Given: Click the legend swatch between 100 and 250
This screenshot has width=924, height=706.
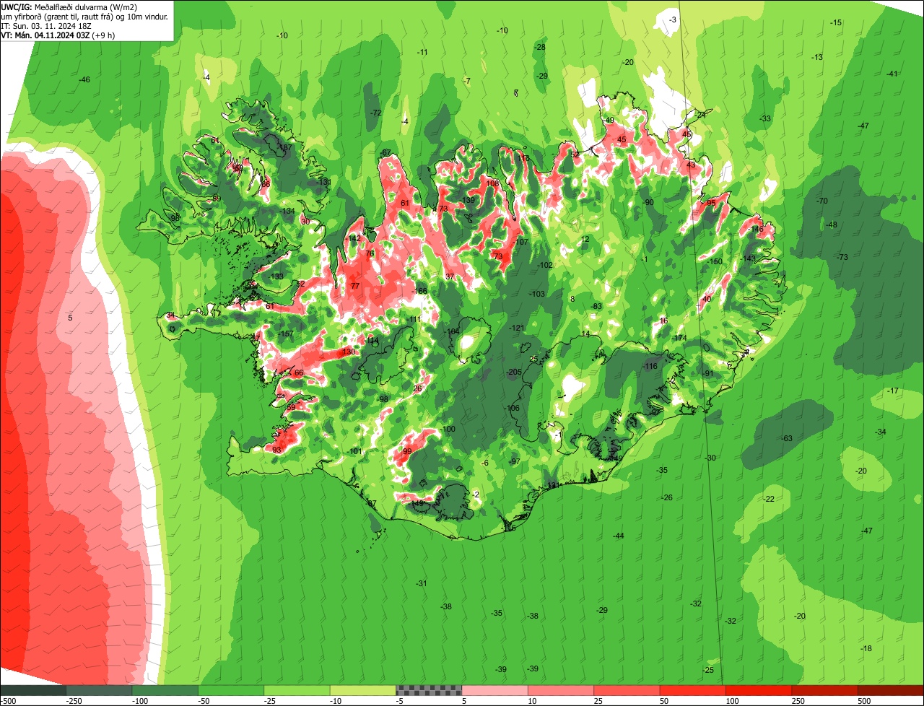Looking at the screenshot, I should [759, 690].
